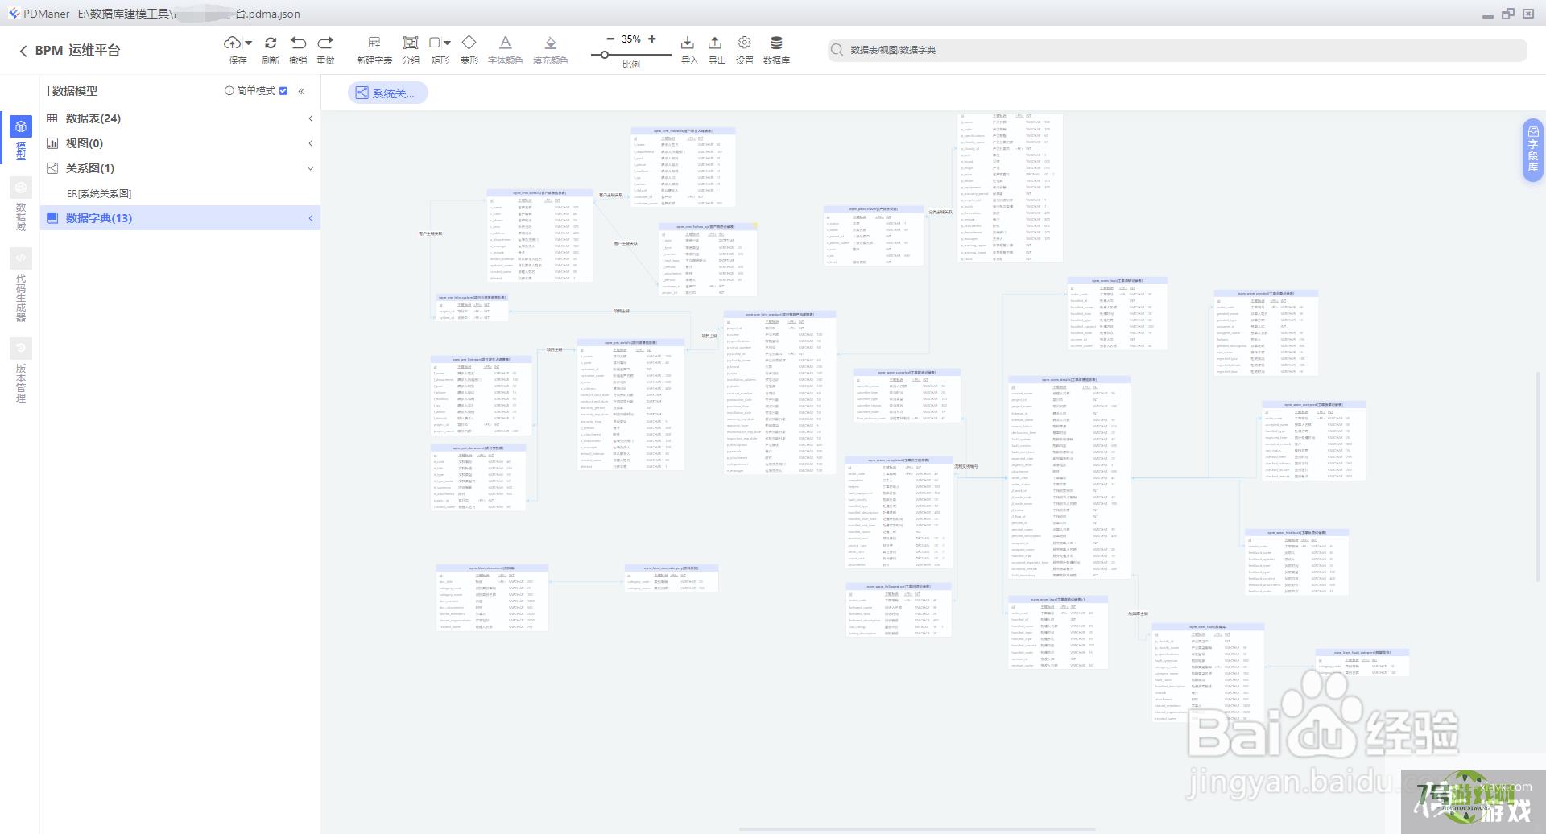This screenshot has width=1546, height=834.
Task: Click the table grid icon beside 数据表
Action: (52, 118)
